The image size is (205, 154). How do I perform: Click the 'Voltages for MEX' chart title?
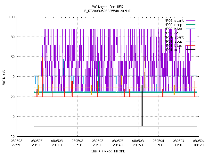tap(107, 7)
